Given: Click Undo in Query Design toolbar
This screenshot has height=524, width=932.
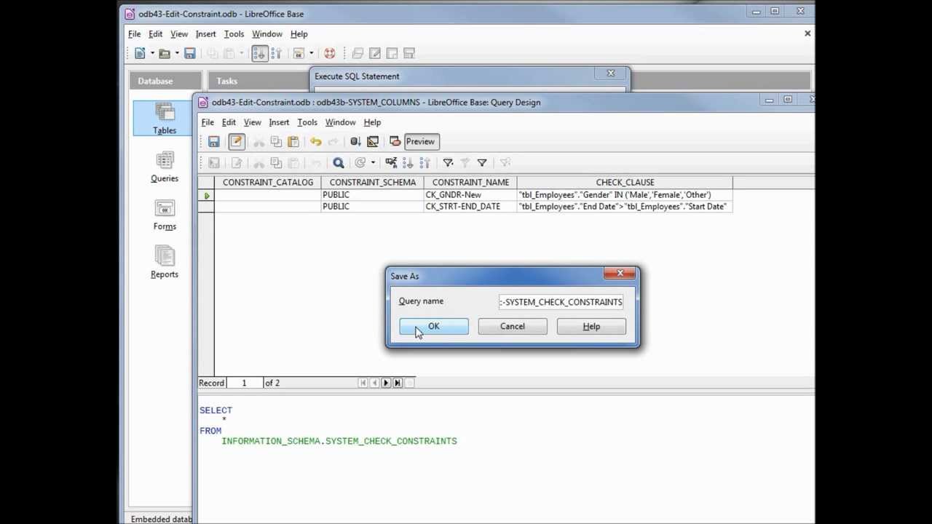Looking at the screenshot, I should point(315,142).
